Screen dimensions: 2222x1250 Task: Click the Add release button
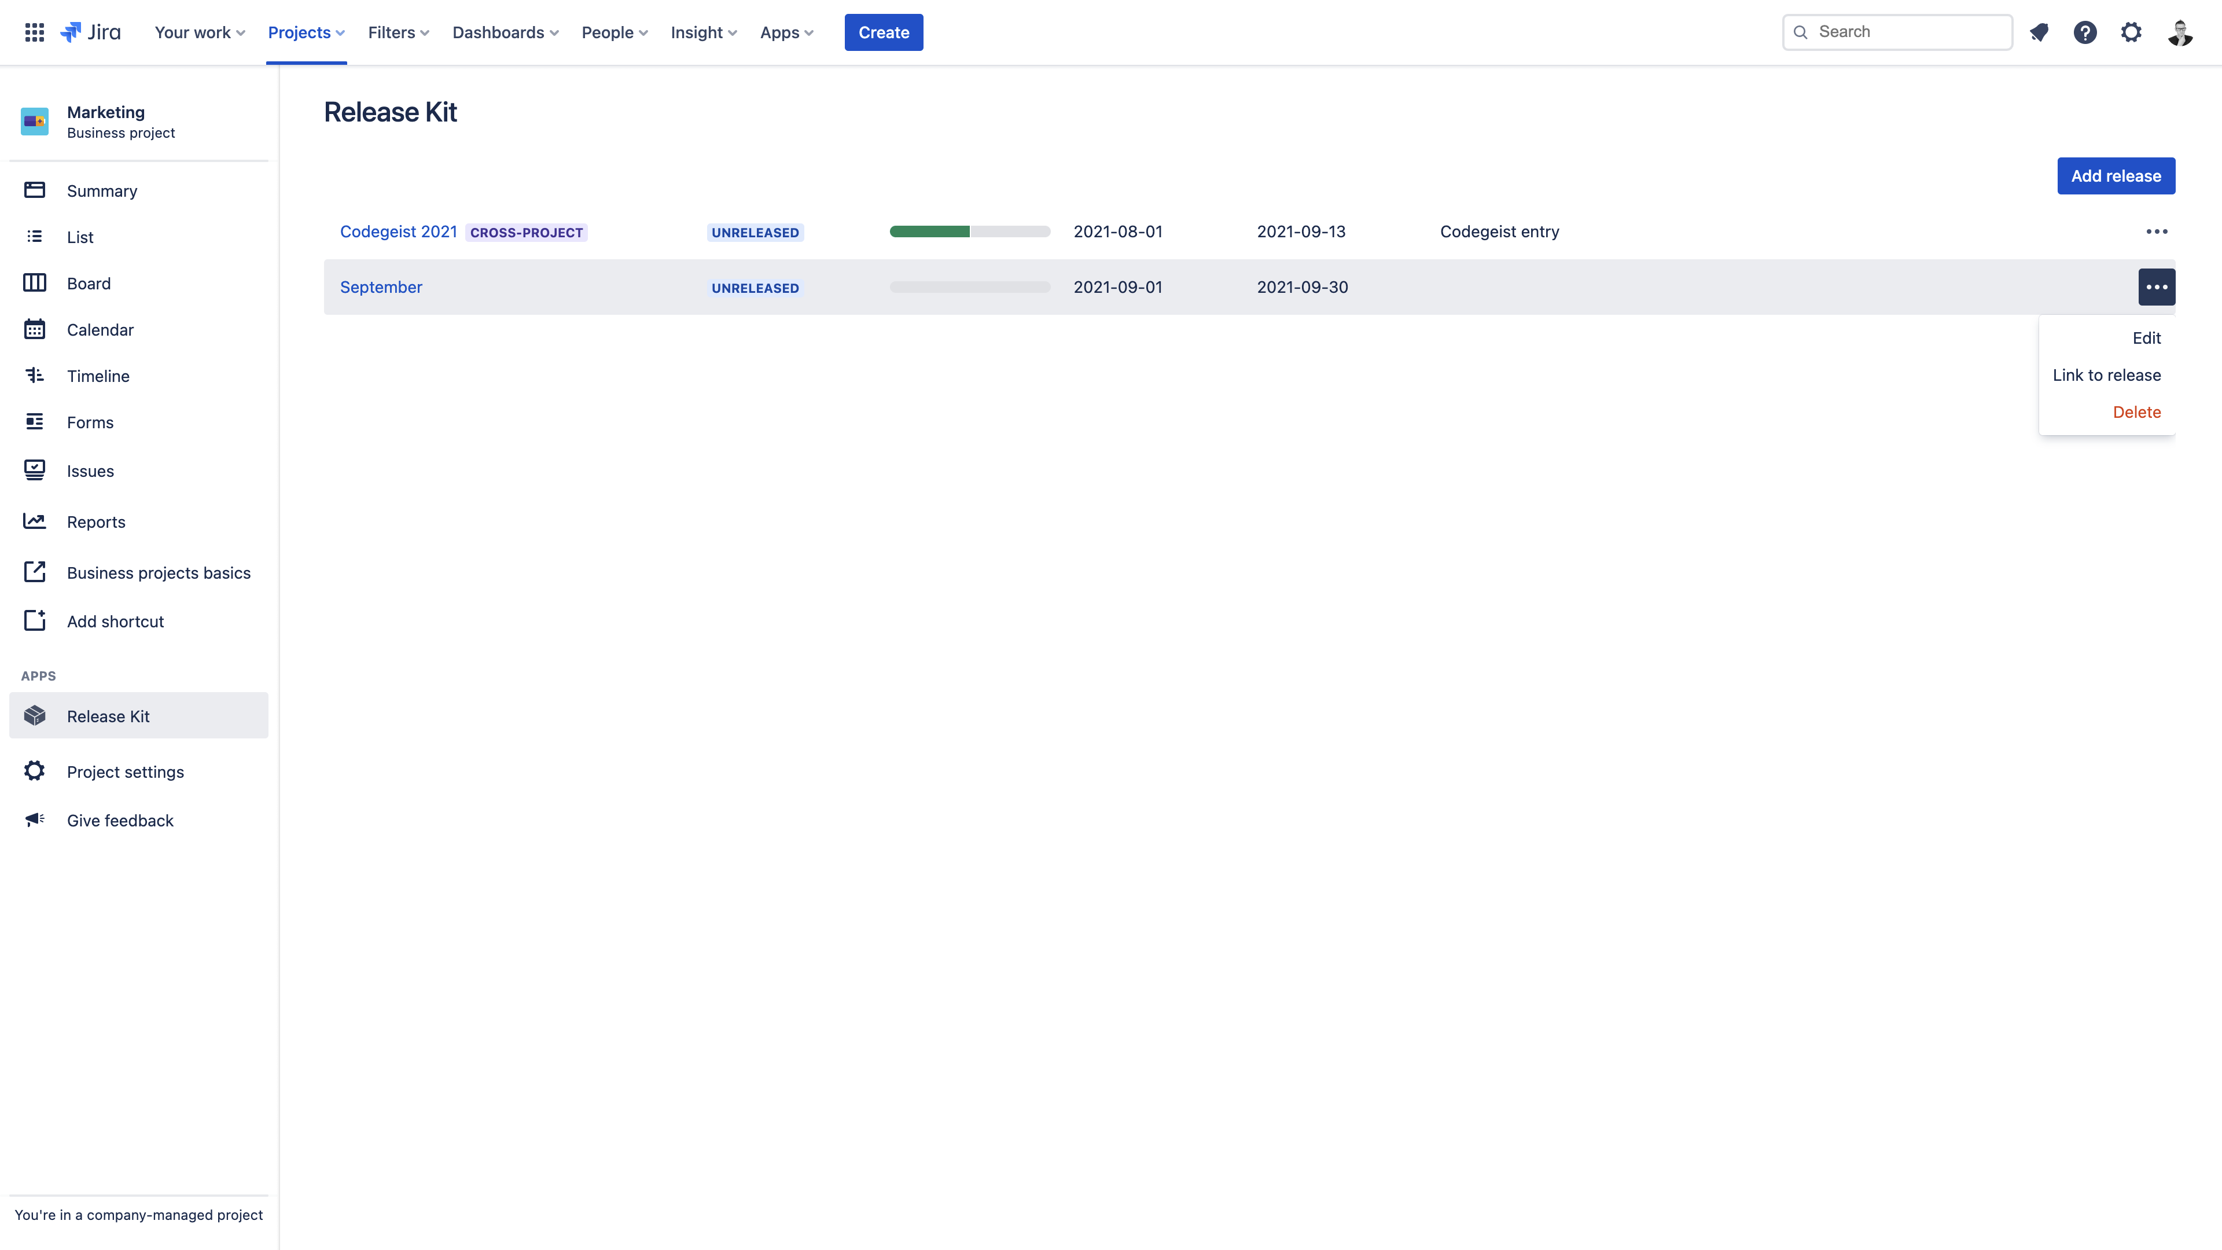point(2116,176)
